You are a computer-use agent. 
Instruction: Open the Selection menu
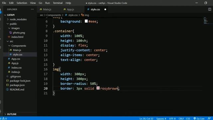[22, 3]
